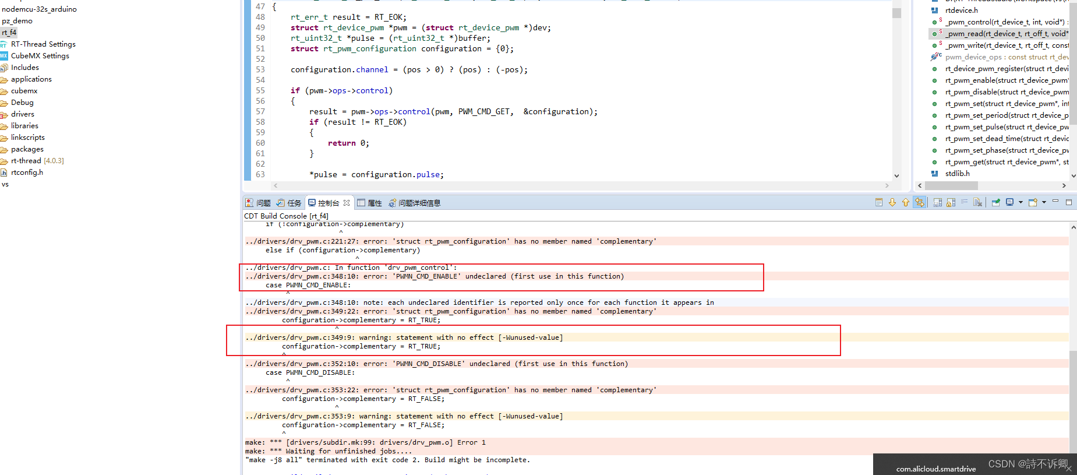
Task: Select rt_pwm_set function in outline
Action: (x=1007, y=104)
